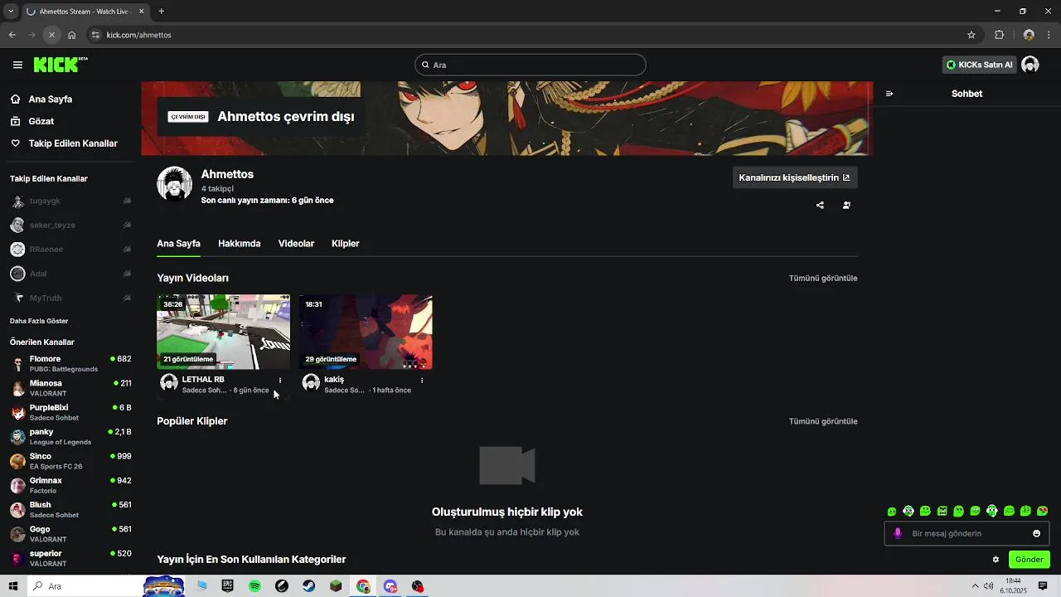This screenshot has height=597, width=1061.
Task: Open the LETHAL RB video thumbnail
Action: [x=223, y=332]
